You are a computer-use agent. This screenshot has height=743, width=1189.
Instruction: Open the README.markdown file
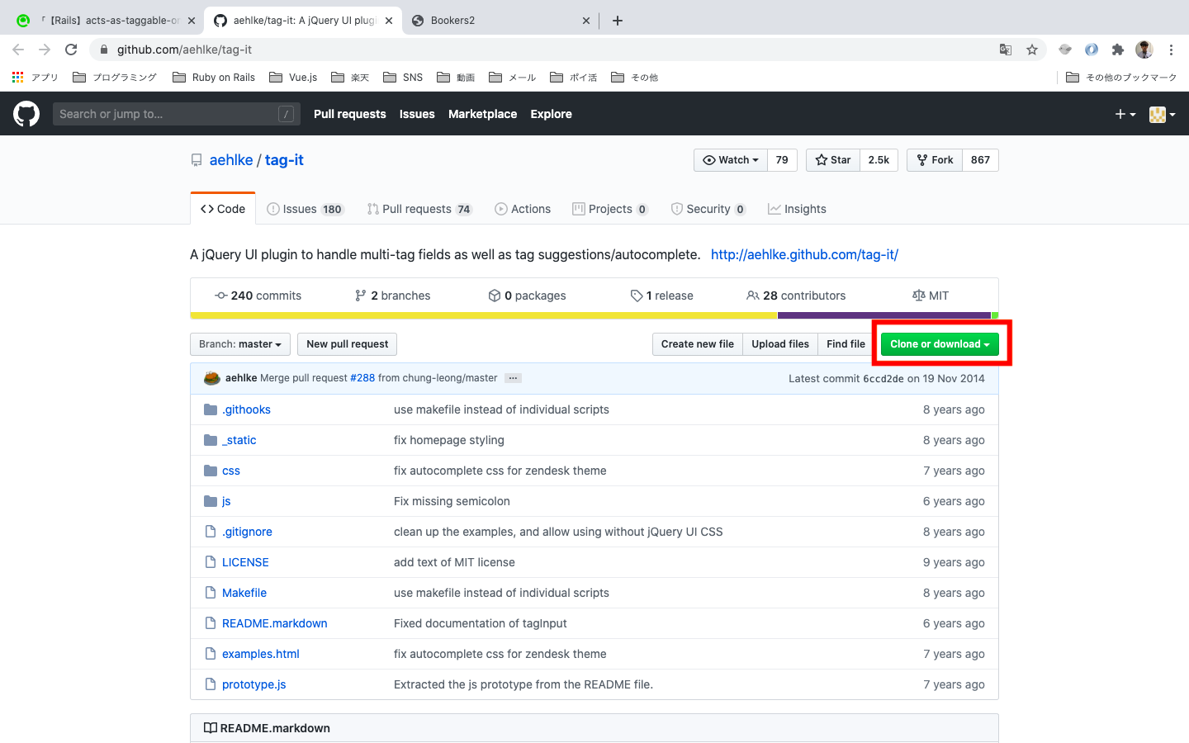(275, 623)
